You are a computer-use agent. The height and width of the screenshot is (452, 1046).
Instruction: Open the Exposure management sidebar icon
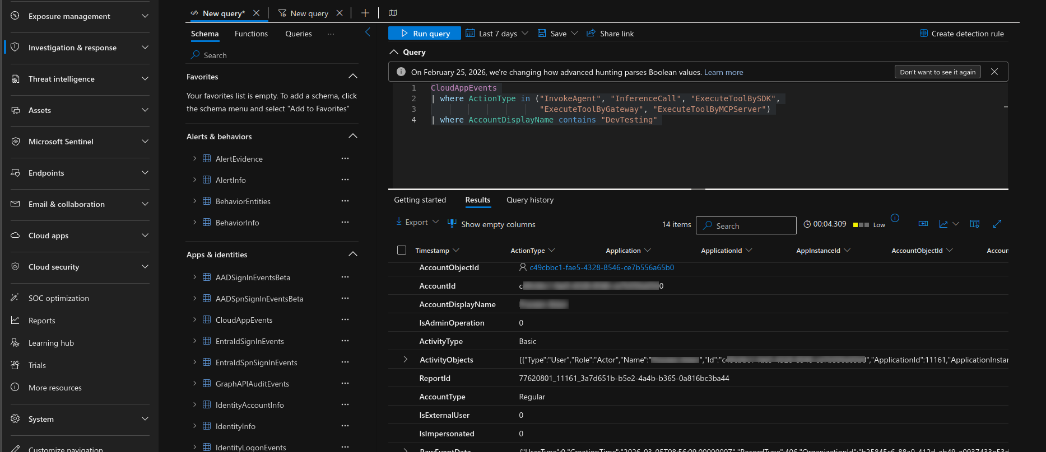(x=15, y=16)
